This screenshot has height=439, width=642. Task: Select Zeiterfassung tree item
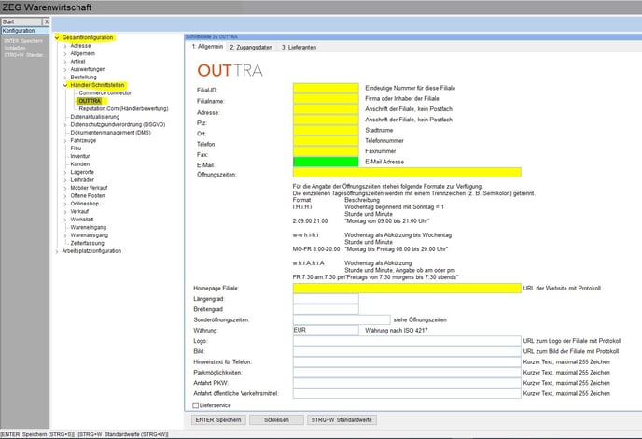point(87,244)
